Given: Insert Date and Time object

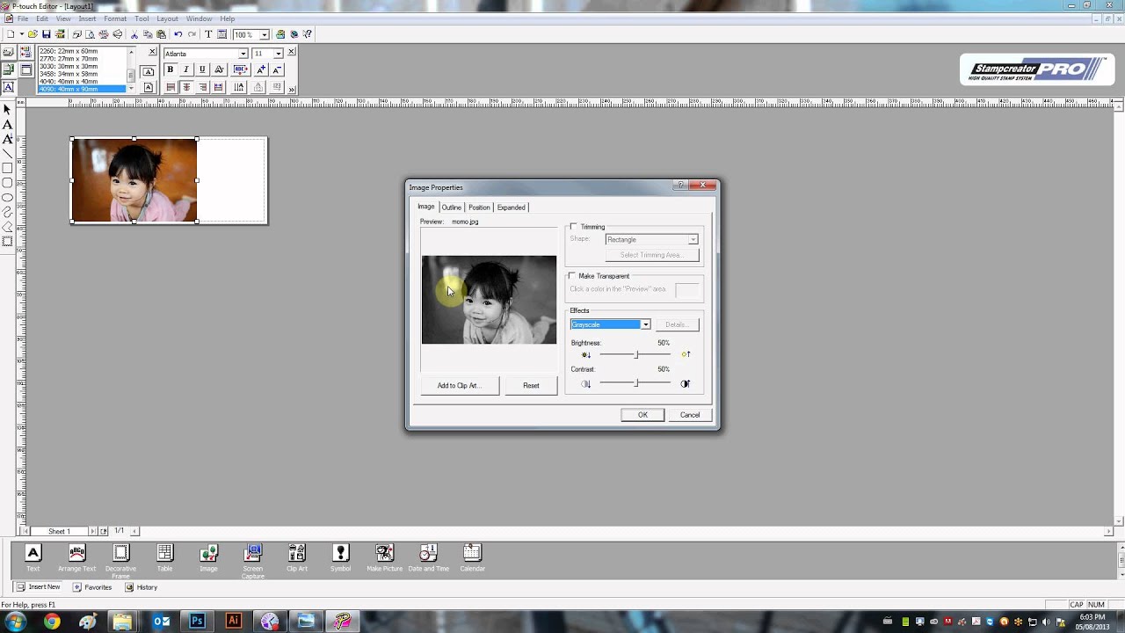Looking at the screenshot, I should (428, 557).
